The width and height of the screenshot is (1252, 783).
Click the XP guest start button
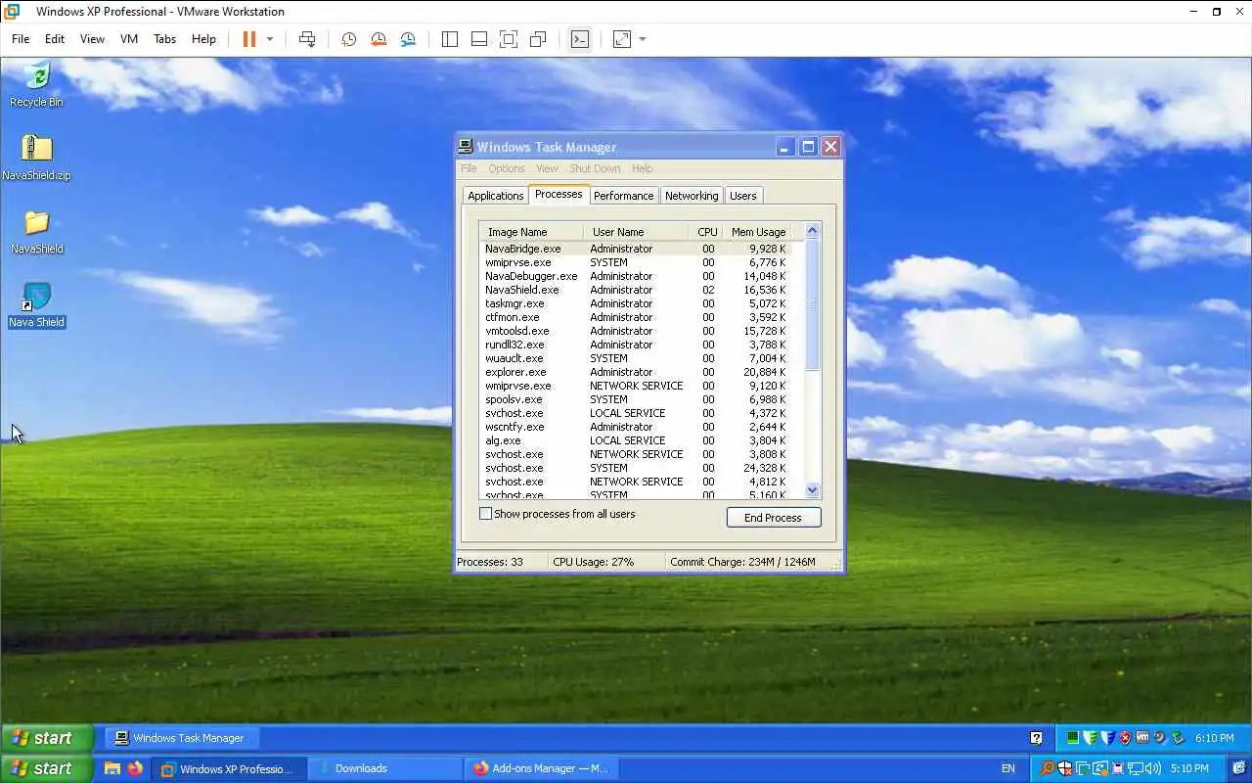tap(47, 738)
